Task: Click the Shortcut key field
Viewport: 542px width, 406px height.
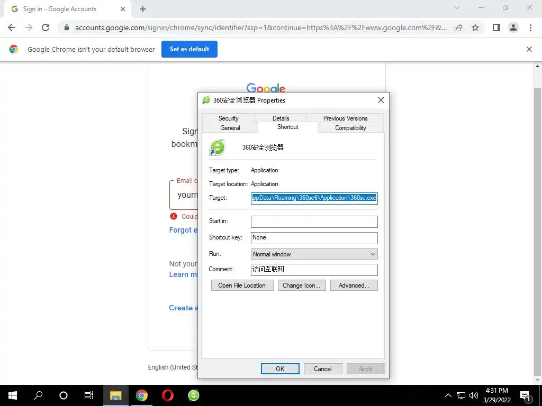Action: tap(314, 238)
